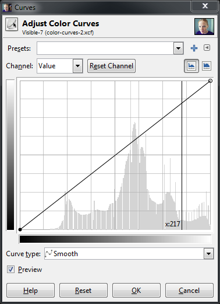Switch to linear histogram view
The height and width of the screenshot is (304, 220).
(x=191, y=66)
